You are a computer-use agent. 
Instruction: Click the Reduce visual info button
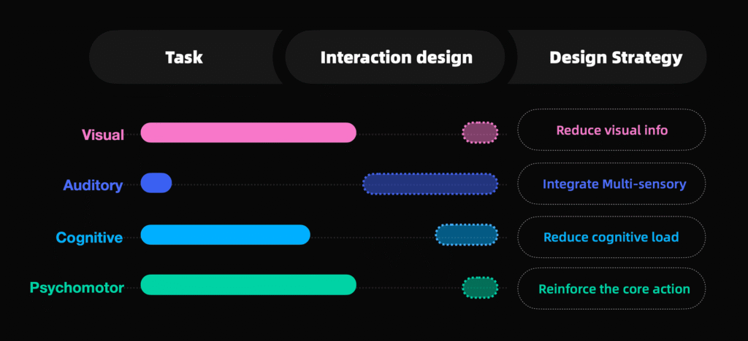tap(611, 130)
